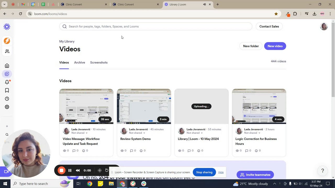Open the 'Review System Demo' video title
The width and height of the screenshot is (335, 188).
(x=135, y=139)
